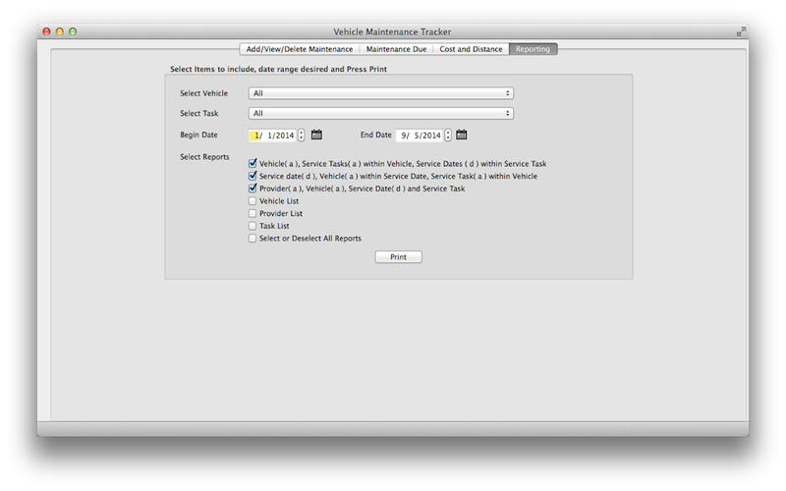
Task: Minimize the window with the yellow button
Action: coord(60,31)
